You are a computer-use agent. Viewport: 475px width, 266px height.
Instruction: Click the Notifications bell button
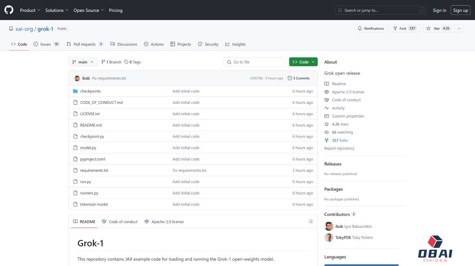click(370, 29)
